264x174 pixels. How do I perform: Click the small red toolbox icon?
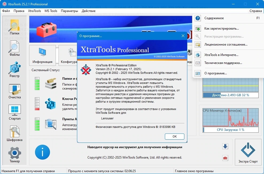(x=225, y=158)
